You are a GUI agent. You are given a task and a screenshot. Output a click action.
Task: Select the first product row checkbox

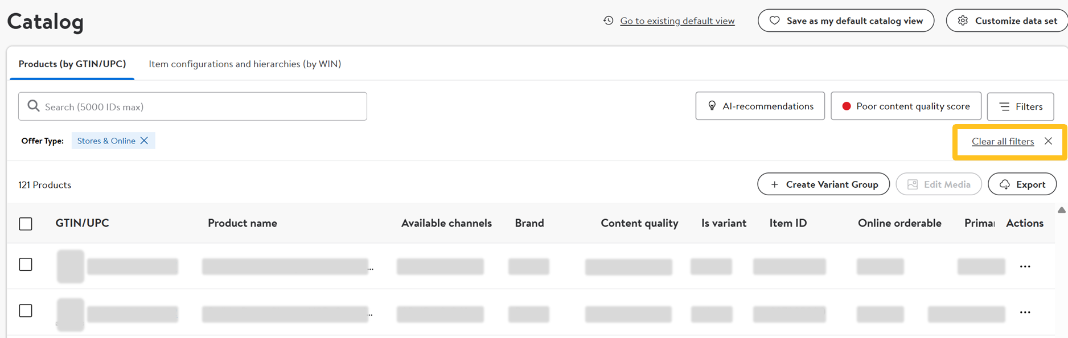click(26, 265)
